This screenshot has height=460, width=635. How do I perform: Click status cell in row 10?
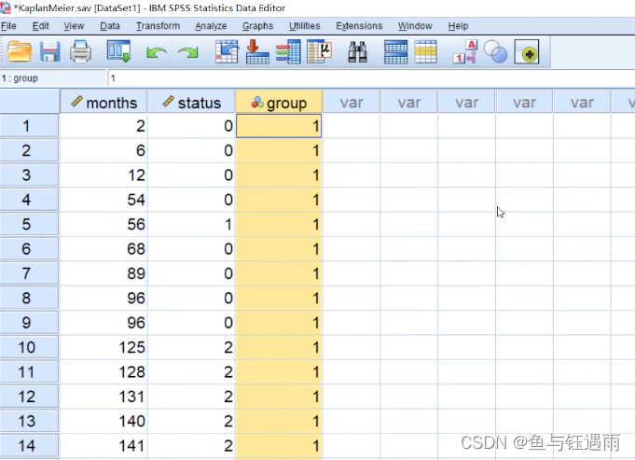[x=191, y=347]
